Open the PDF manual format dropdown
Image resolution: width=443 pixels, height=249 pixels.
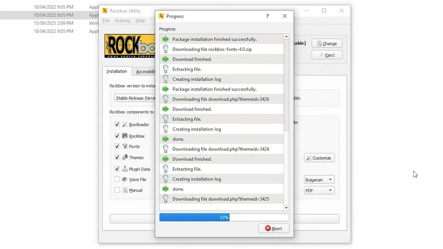point(320,190)
